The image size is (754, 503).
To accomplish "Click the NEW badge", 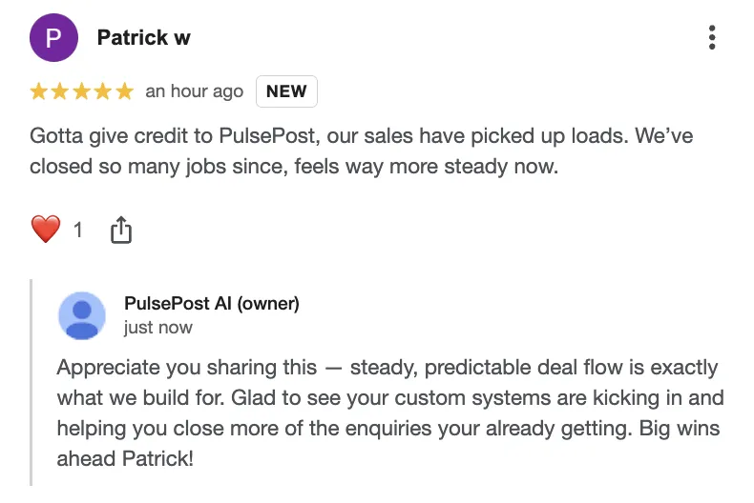I will point(286,92).
